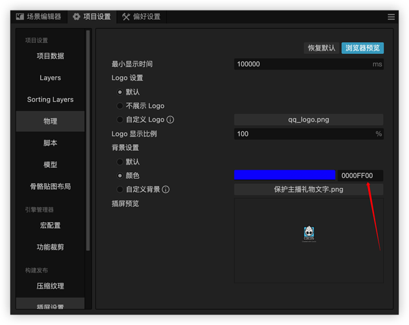Click the 背景设置 section label
Image resolution: width=409 pixels, height=325 pixels.
click(x=125, y=148)
